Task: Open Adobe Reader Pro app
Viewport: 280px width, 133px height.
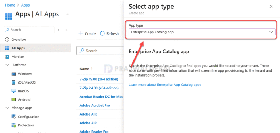Action: [x=94, y=132]
